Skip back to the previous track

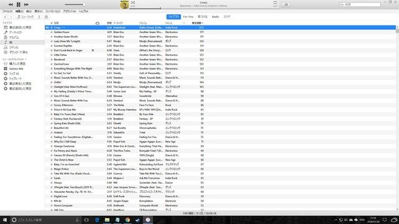click(x=11, y=4)
